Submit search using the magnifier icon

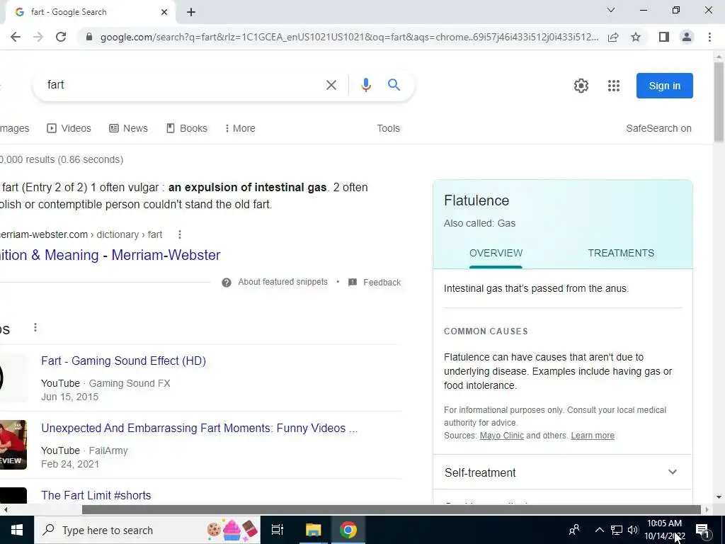tap(394, 85)
